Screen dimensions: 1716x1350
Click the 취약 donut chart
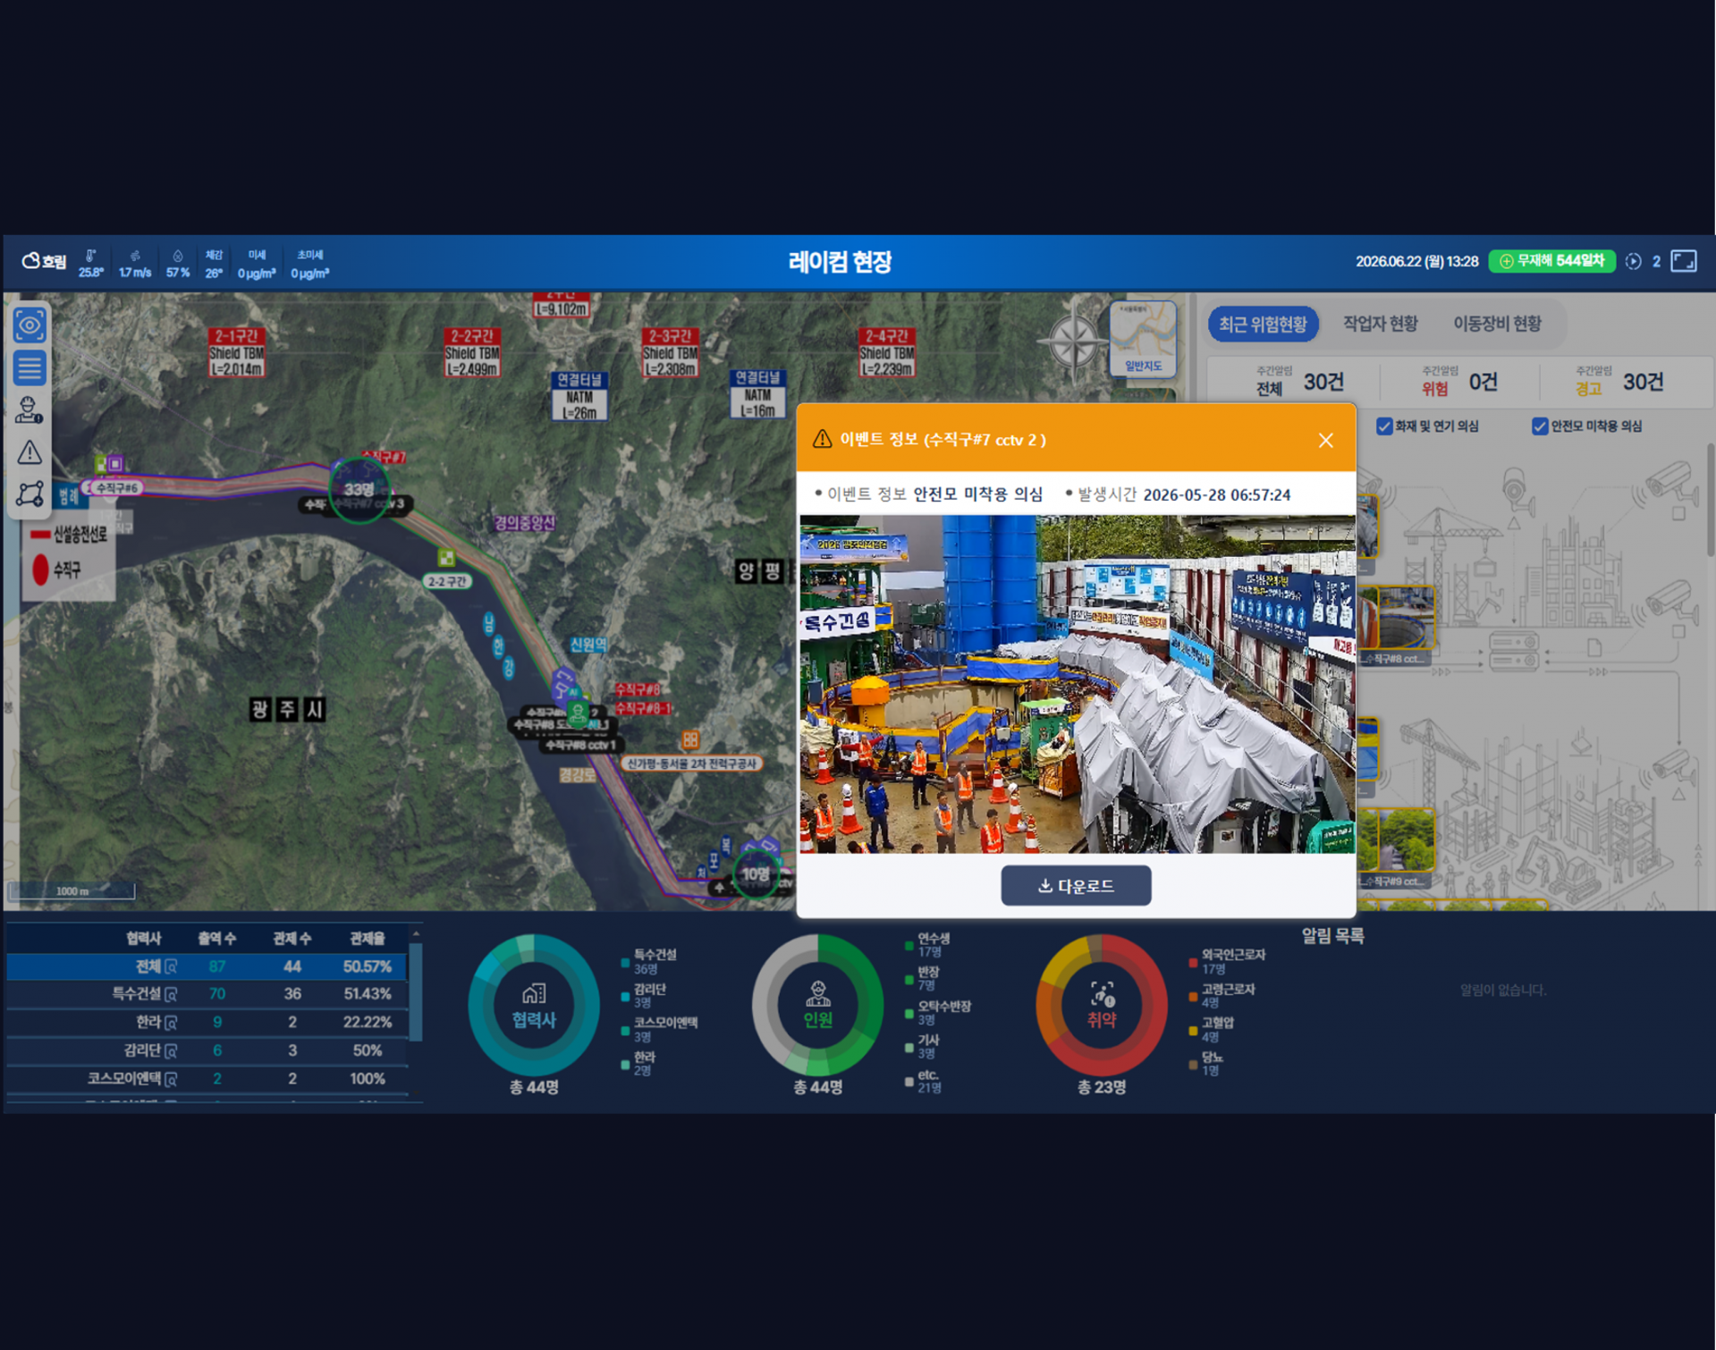coord(1102,1005)
